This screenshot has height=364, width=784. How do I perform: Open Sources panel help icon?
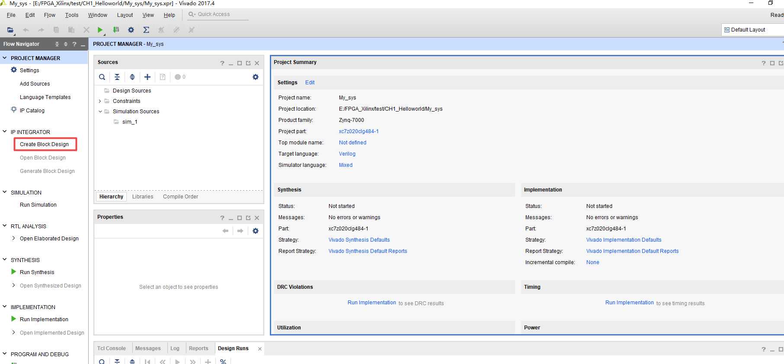[222, 63]
